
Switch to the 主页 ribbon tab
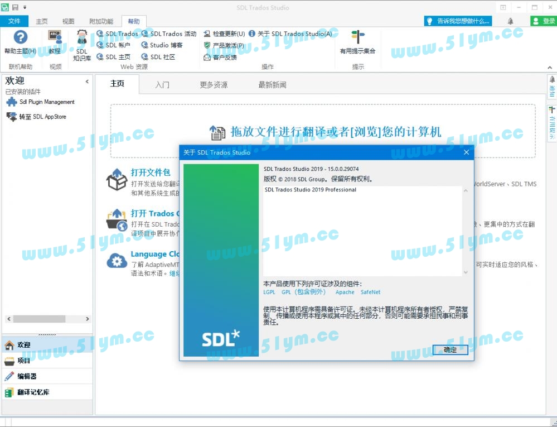tap(42, 21)
